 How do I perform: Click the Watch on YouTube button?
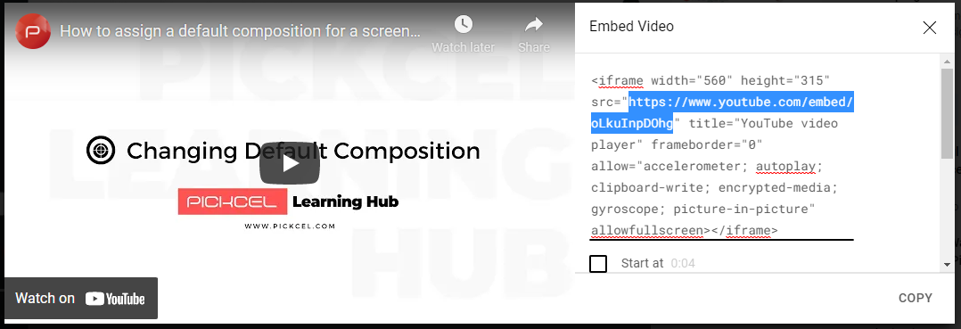pos(81,299)
